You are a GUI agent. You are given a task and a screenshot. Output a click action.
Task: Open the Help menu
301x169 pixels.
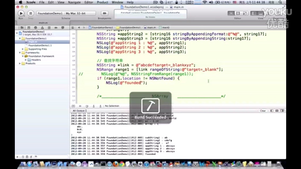(130, 2)
